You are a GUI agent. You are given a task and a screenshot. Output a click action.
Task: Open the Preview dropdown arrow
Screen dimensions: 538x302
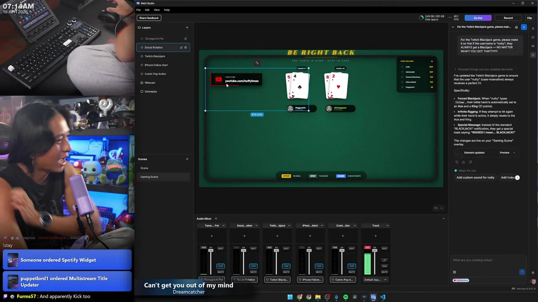[x=514, y=153]
